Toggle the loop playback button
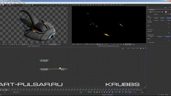Image resolution: width=171 pixels, height=96 pixels. pyautogui.click(x=109, y=92)
